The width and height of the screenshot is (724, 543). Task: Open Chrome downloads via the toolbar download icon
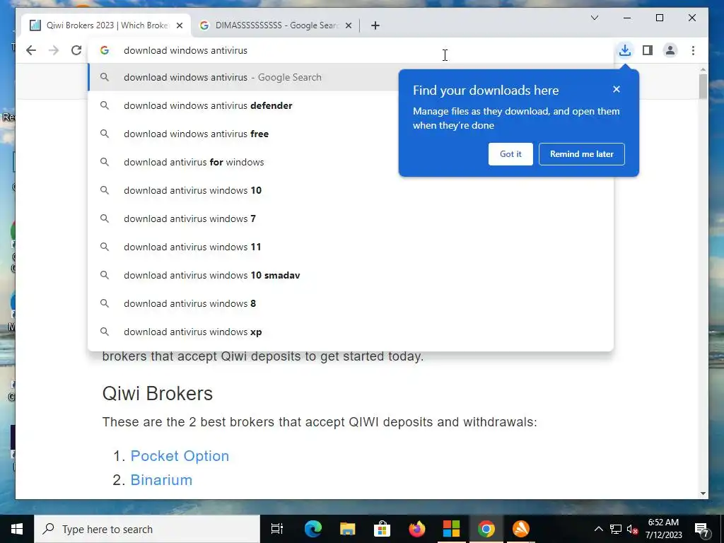pos(625,50)
